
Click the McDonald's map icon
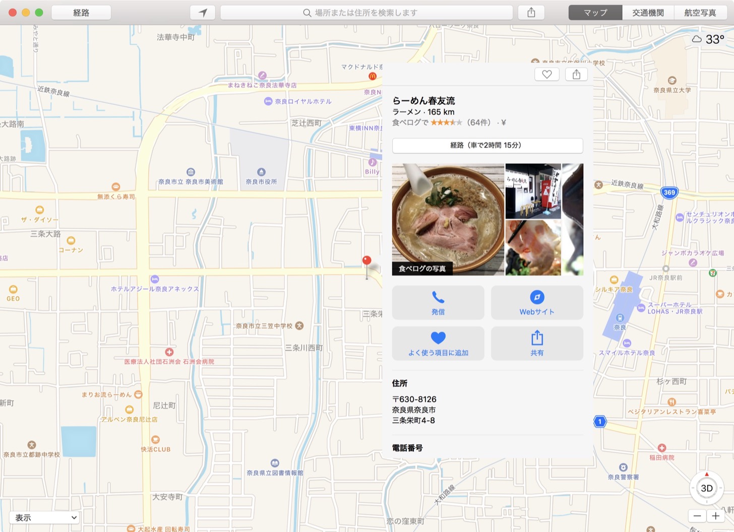(373, 76)
